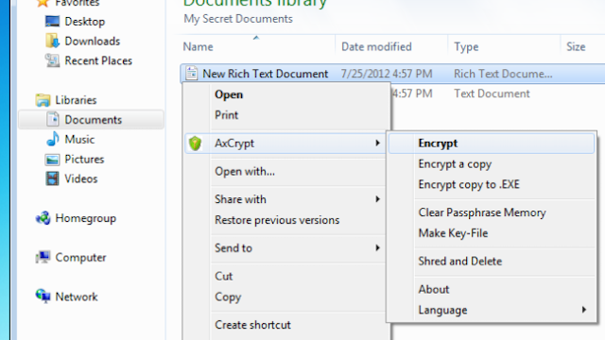605x340 pixels.
Task: Sort by the Type column header
Action: pos(466,47)
